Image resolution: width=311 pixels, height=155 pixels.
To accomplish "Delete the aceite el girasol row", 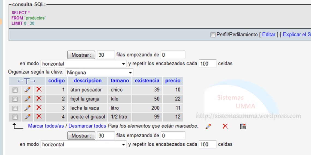I will click(39, 117).
